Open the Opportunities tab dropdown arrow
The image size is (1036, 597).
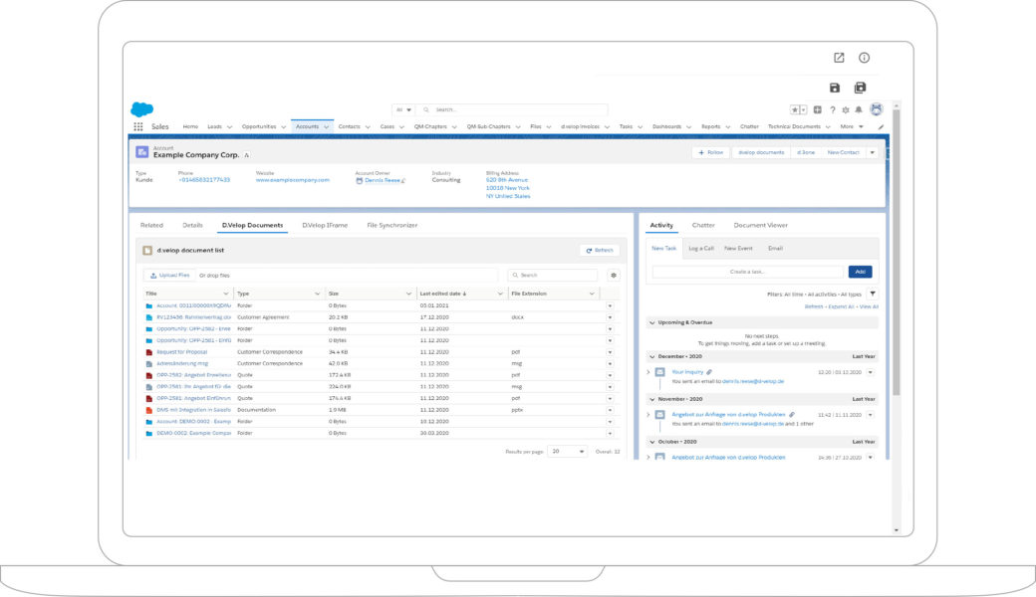tap(284, 126)
